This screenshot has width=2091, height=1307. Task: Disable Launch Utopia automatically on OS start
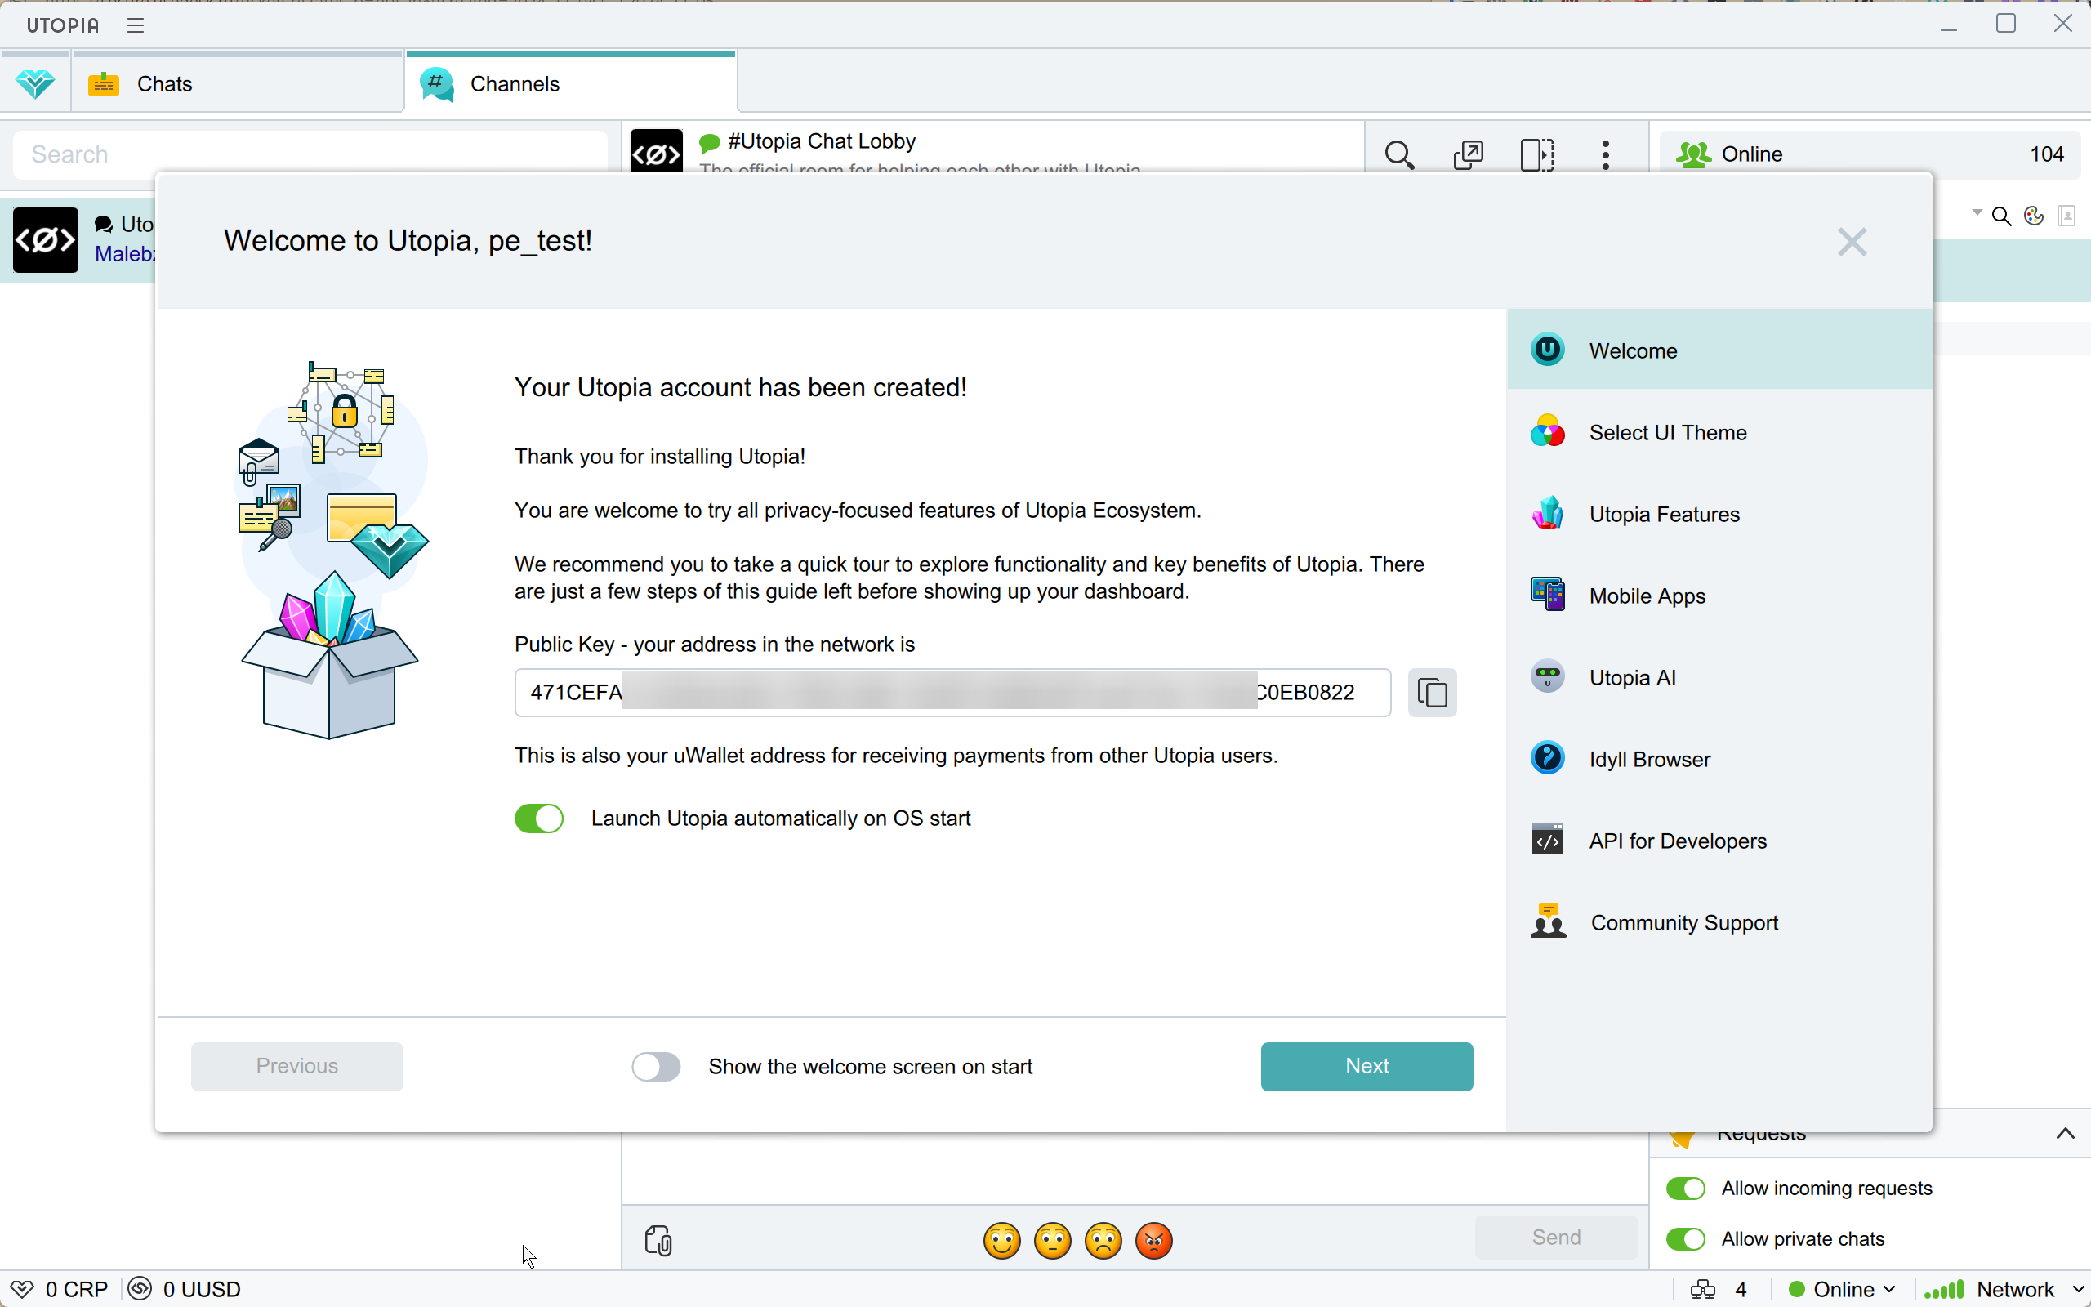pyautogui.click(x=539, y=818)
